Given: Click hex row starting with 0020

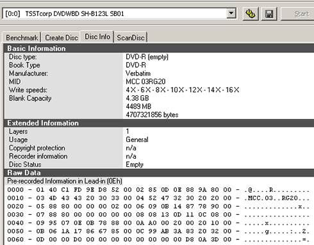Looking at the screenshot, I should pos(158,207).
